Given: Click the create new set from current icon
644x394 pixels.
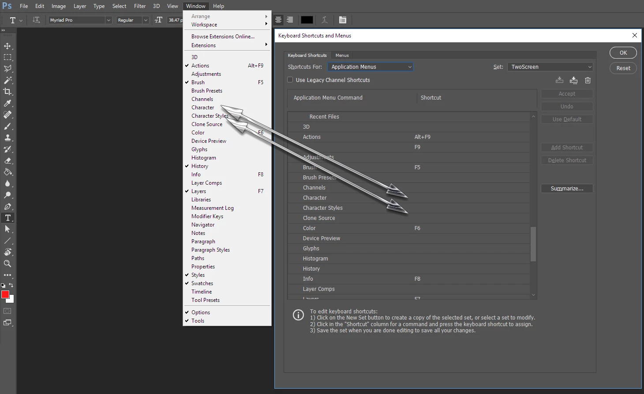Looking at the screenshot, I should point(573,80).
